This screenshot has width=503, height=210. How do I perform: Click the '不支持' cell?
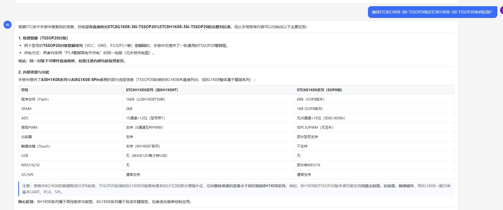374,146
